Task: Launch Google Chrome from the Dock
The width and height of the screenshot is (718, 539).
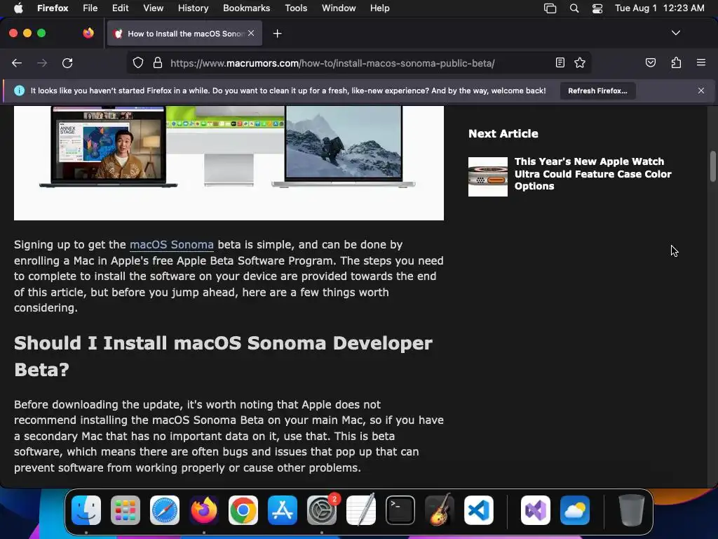Action: [x=243, y=510]
